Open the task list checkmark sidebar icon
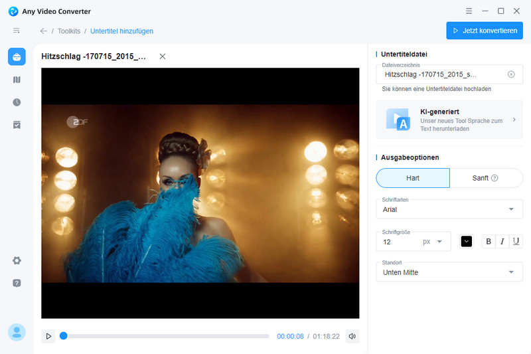 pyautogui.click(x=17, y=125)
